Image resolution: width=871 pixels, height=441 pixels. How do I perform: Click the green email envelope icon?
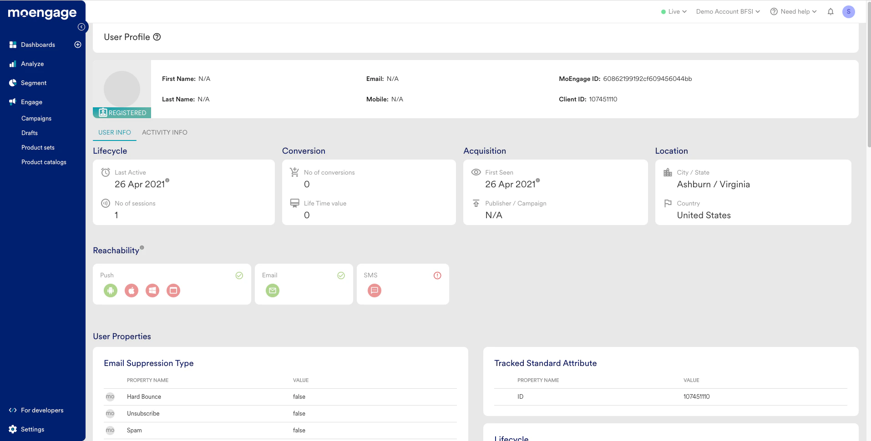coord(273,291)
